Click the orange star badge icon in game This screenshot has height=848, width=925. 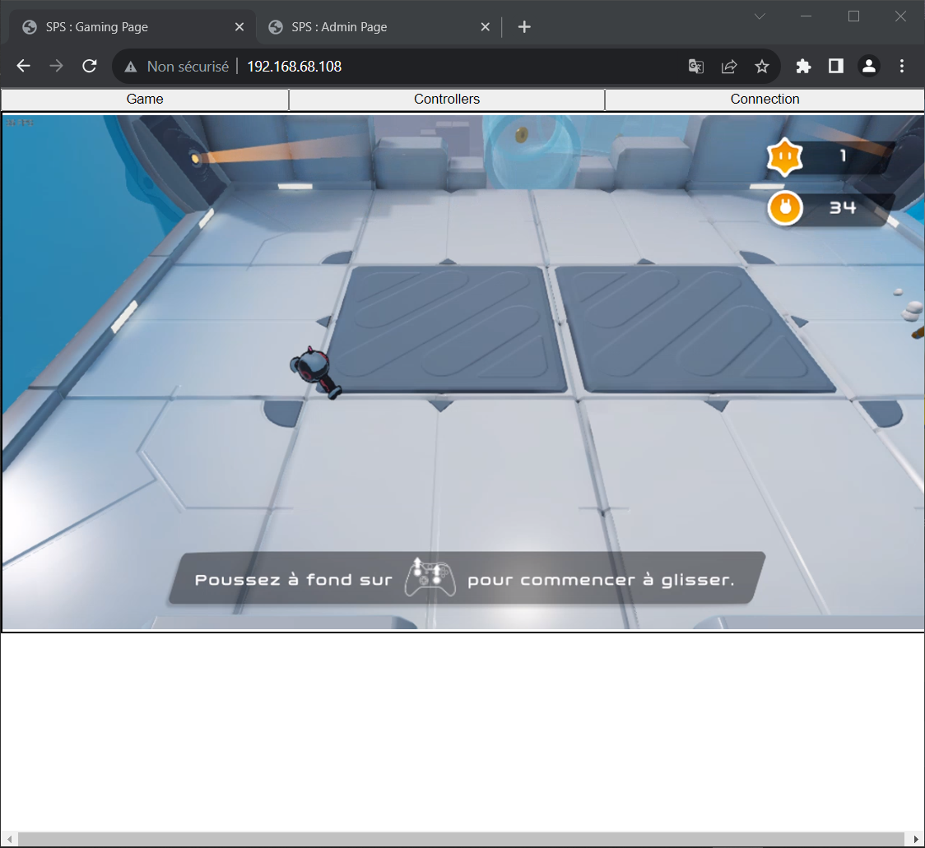[x=784, y=157]
